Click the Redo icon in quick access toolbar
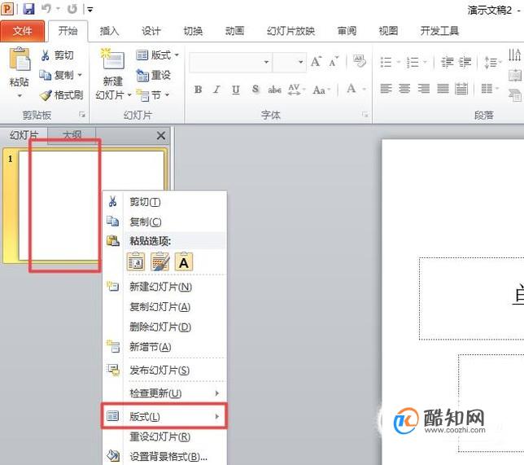The height and width of the screenshot is (465, 524). (x=72, y=9)
